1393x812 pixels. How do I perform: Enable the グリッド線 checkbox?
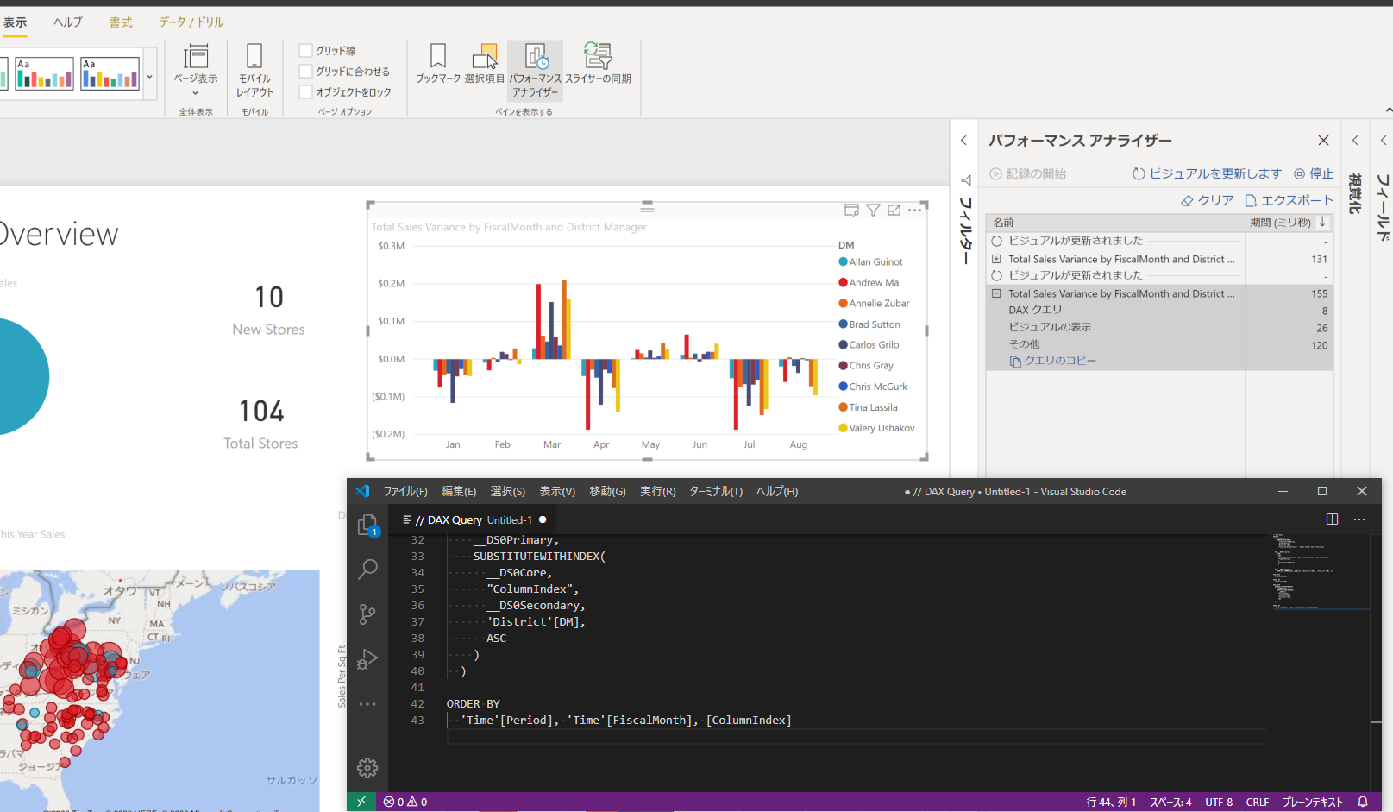(306, 51)
